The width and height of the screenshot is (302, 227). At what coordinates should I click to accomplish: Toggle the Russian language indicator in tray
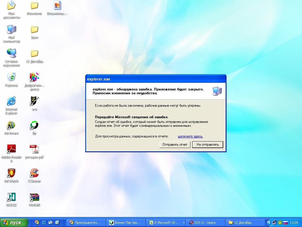(285, 223)
